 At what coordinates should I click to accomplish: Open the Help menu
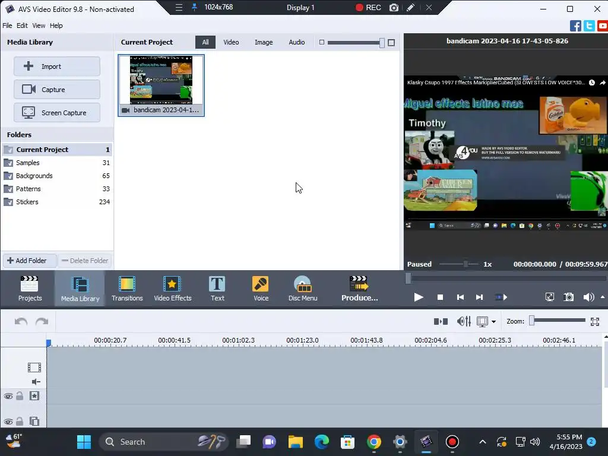(56, 26)
